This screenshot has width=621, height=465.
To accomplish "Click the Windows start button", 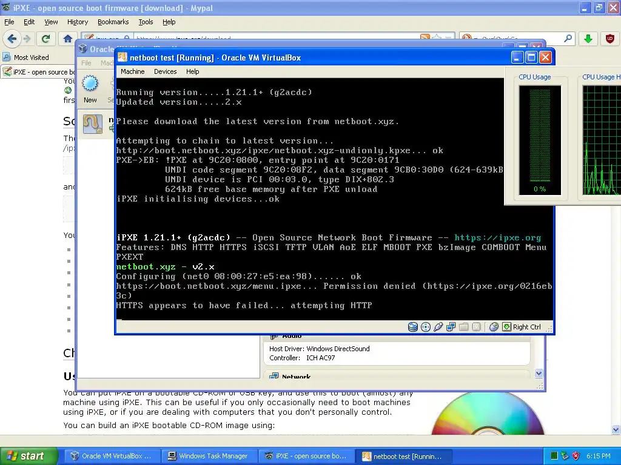I will click(x=29, y=456).
